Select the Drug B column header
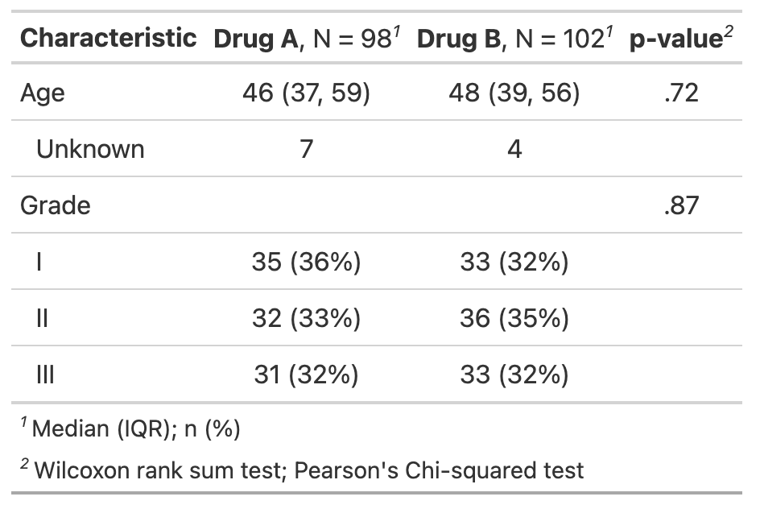The image size is (760, 509). click(514, 39)
